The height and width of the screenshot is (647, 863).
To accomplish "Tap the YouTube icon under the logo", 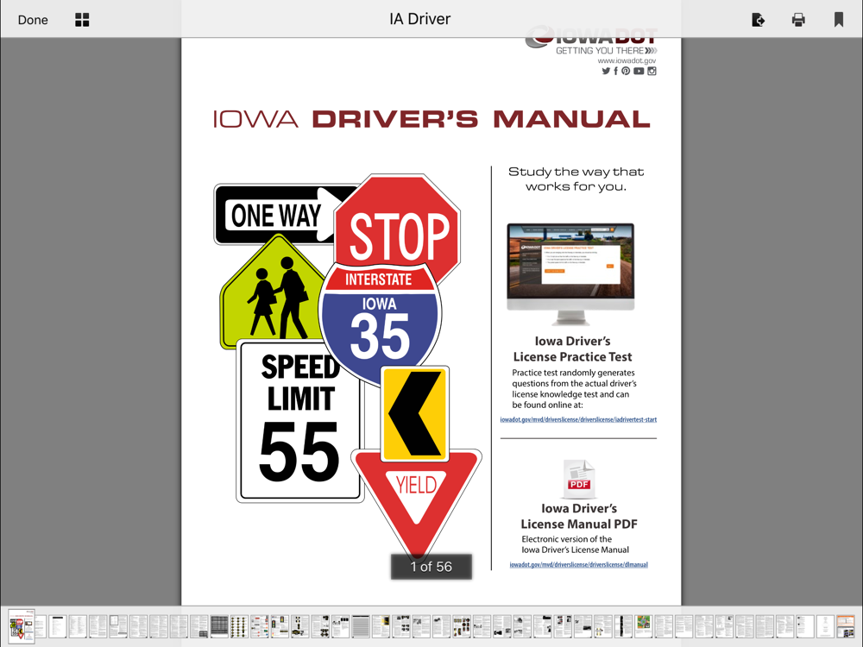I will click(639, 71).
